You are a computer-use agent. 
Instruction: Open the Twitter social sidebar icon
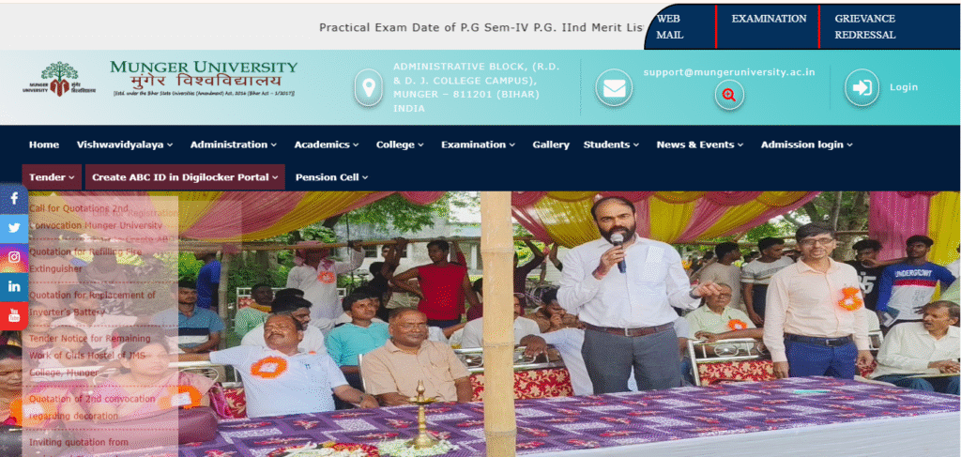coord(13,229)
